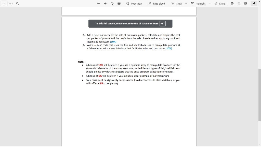The image size is (261, 166).
Task: Select the Erase annotation tool
Action: pos(219,3)
